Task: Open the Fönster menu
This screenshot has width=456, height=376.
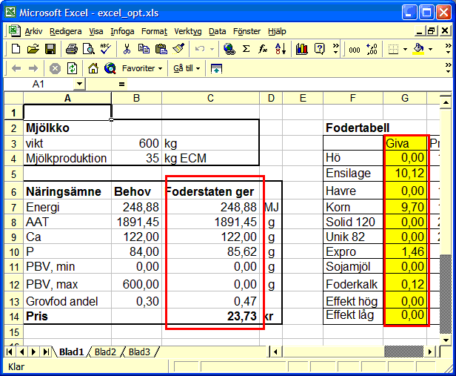Action: pos(247,31)
